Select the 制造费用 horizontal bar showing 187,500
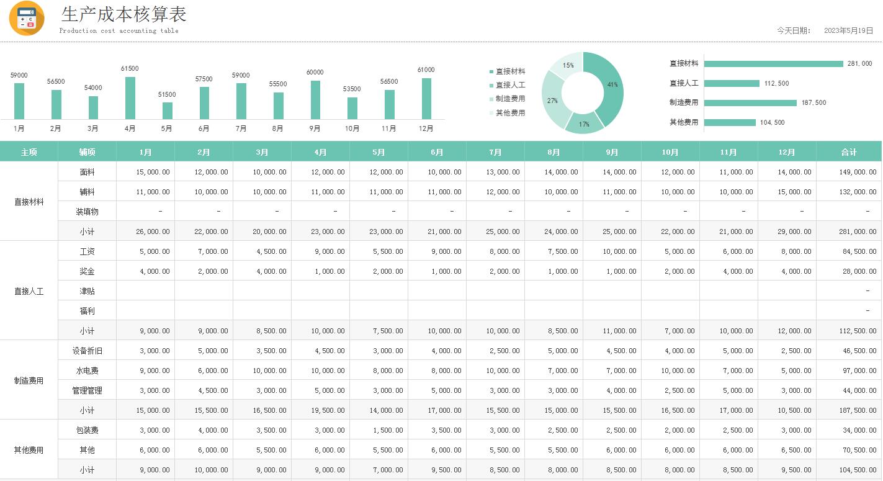The image size is (883, 481). click(x=750, y=103)
